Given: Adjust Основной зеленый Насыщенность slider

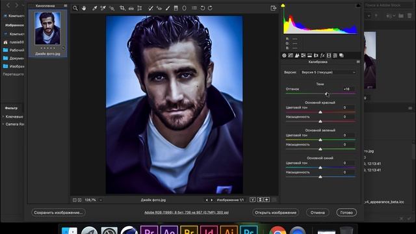Looking at the screenshot, I should click(320, 149).
